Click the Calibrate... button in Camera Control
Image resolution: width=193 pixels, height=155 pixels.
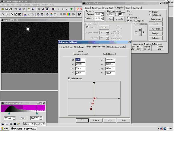(156, 38)
